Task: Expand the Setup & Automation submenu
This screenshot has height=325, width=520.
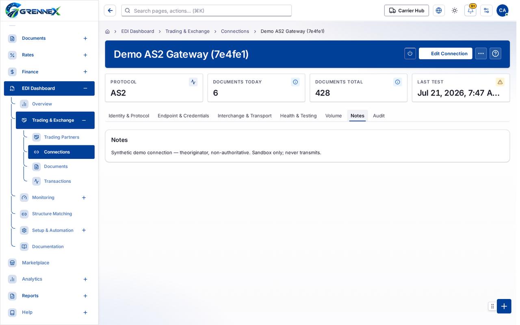Action: pyautogui.click(x=84, y=230)
